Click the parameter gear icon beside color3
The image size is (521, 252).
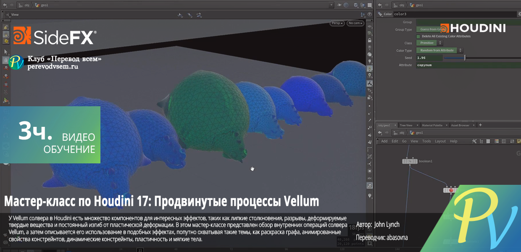click(519, 14)
